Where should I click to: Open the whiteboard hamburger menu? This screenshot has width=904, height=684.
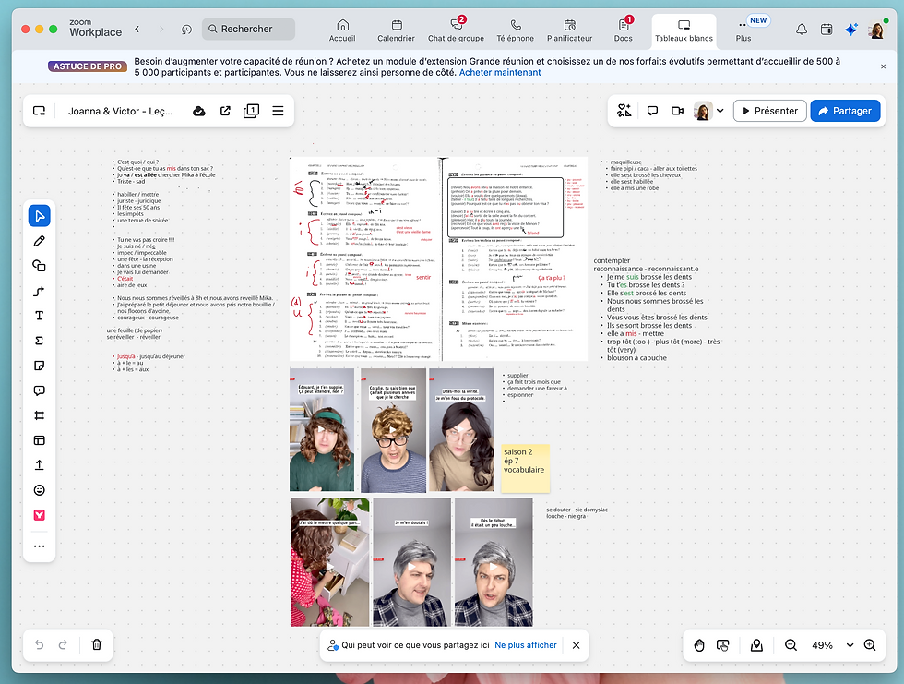(x=278, y=111)
